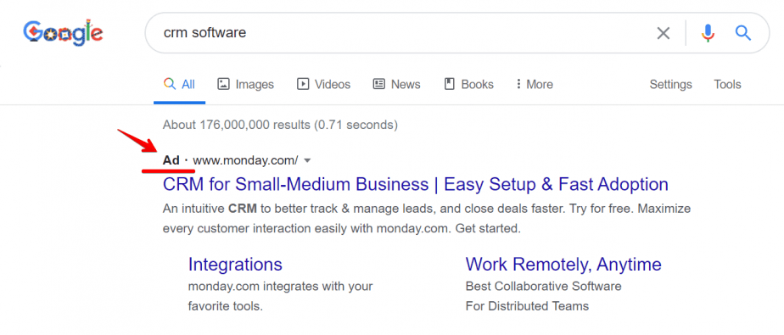
Task: Open 'Work Remotely, Anytime' sitelink
Action: [563, 264]
